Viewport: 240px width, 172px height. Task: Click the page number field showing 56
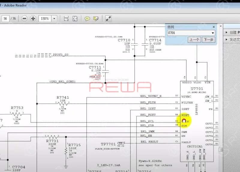5,19
